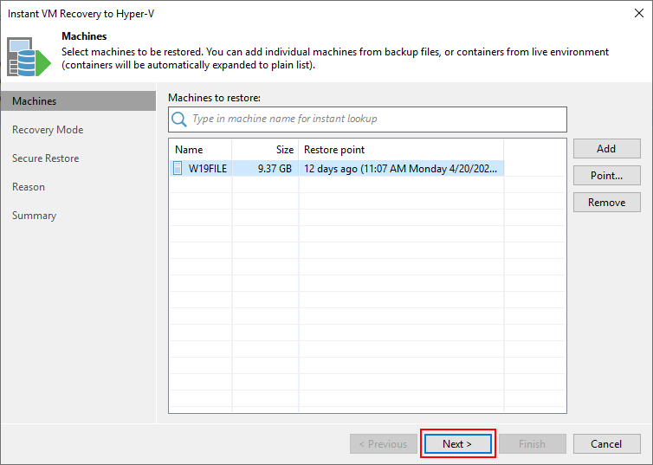Click the Add button
Image resolution: width=653 pixels, height=465 pixels.
click(606, 149)
